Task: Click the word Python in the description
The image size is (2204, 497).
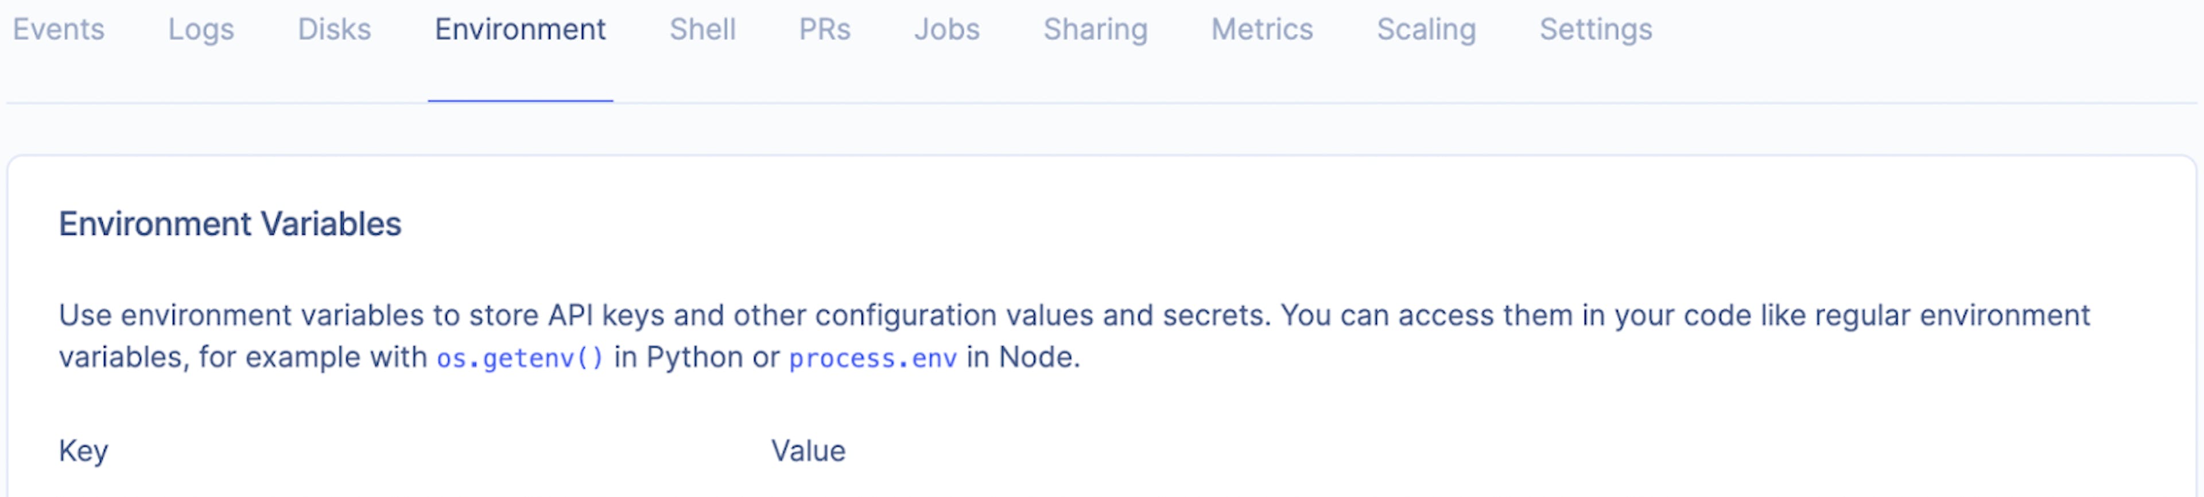Action: pos(694,357)
